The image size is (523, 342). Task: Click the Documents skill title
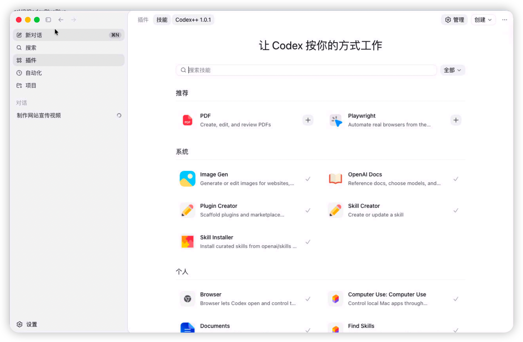215,326
